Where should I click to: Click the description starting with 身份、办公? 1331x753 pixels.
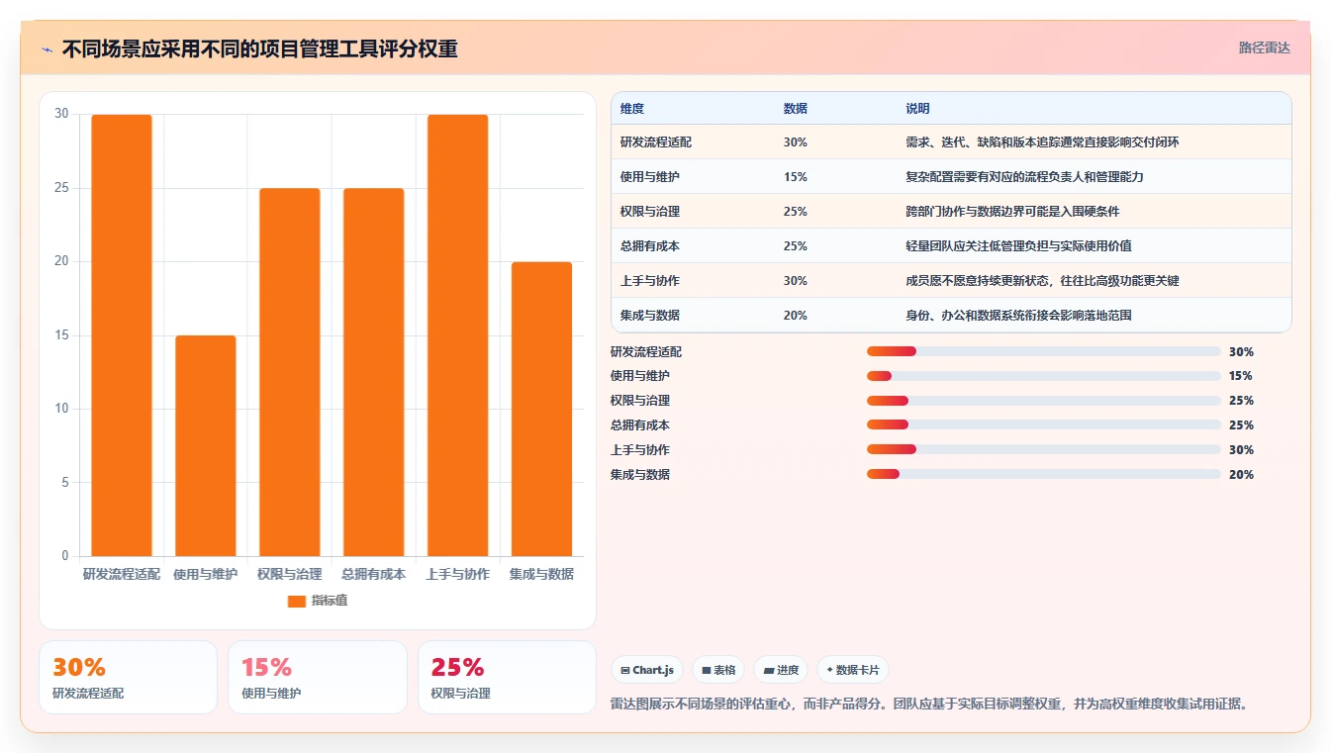coord(1018,316)
